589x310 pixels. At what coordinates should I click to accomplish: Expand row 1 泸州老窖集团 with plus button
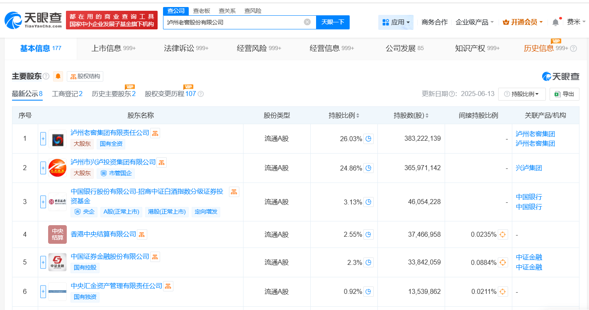[x=43, y=139]
